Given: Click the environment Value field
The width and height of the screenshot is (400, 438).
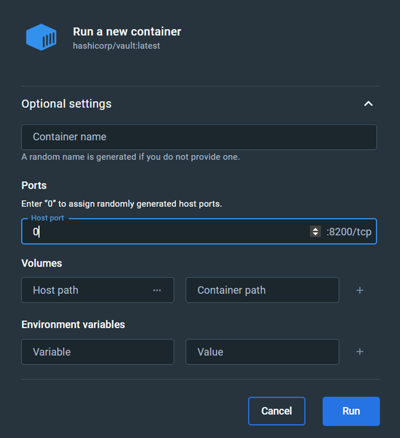Looking at the screenshot, I should coord(262,352).
